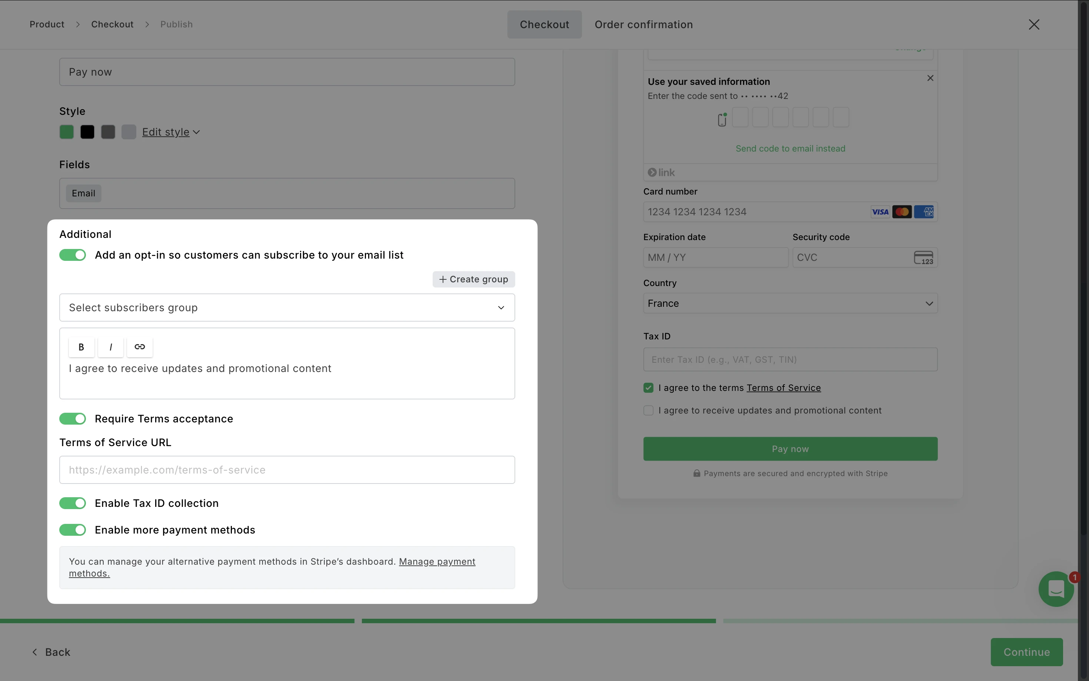
Task: Toggle Enable Tax ID collection switch
Action: point(73,503)
